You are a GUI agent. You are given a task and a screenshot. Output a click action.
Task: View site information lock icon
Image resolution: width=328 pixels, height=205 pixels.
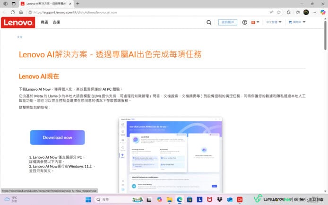pyautogui.click(x=30, y=12)
